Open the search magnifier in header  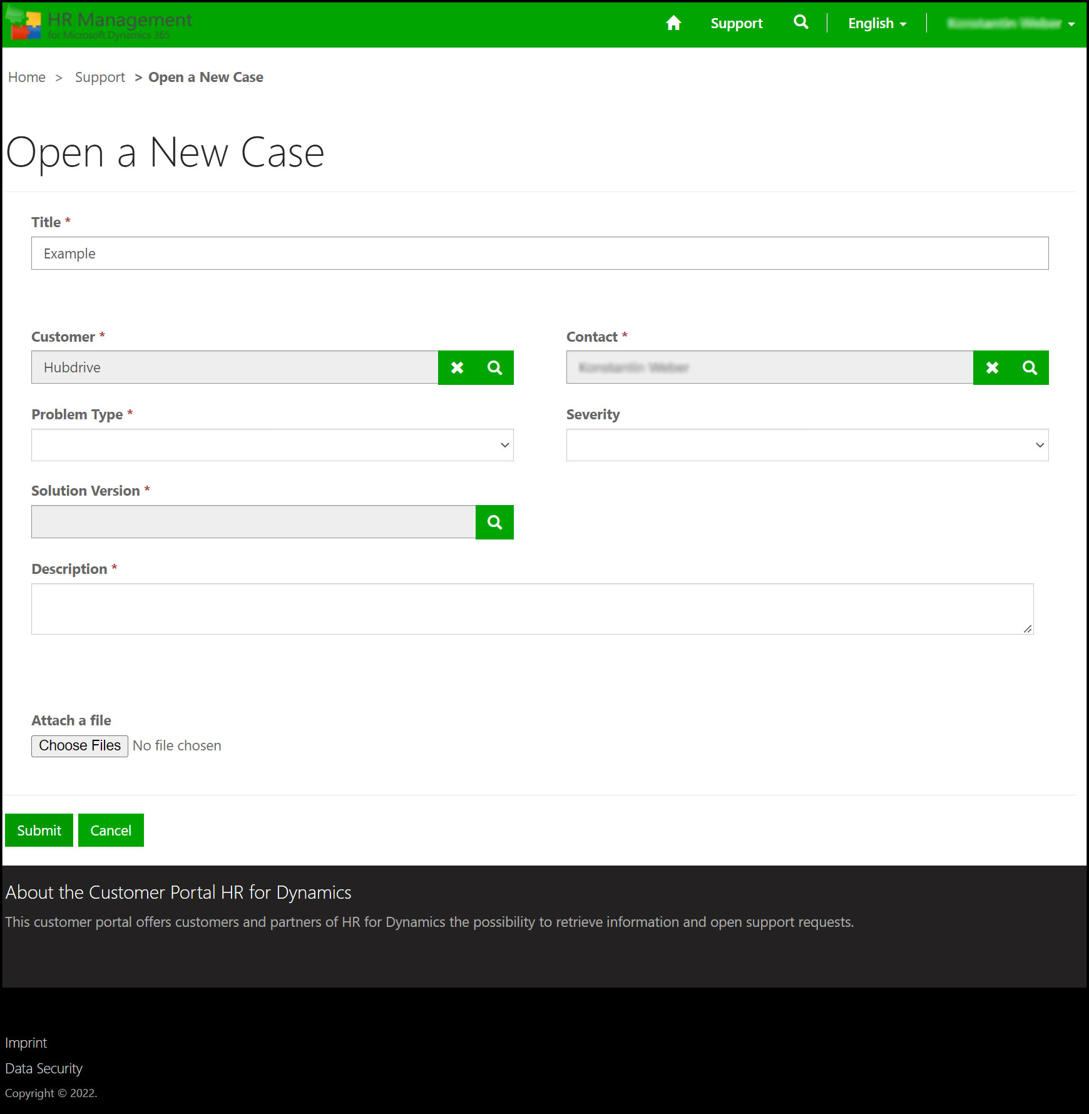[800, 23]
